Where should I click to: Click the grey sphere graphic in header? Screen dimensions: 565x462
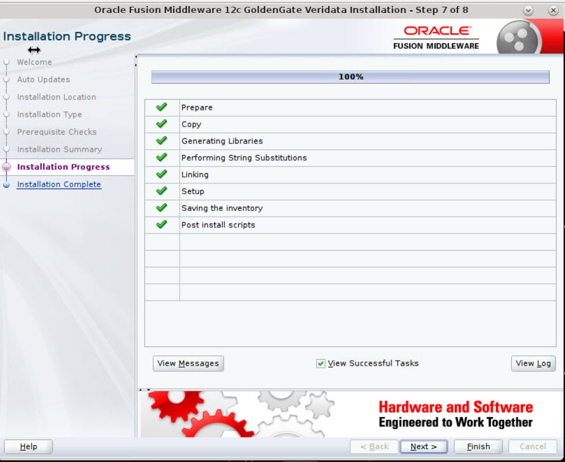point(519,38)
